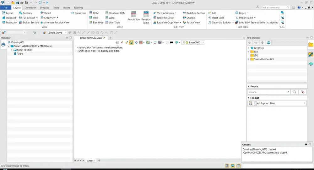Image resolution: width=314 pixels, height=170 pixels.
Task: Insert a Structural BOM
Action: (115, 13)
